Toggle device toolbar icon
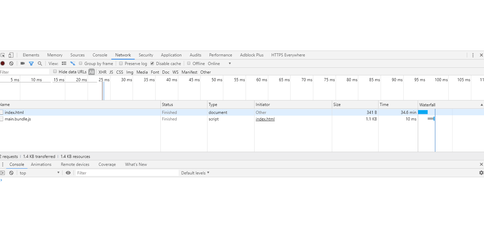The height and width of the screenshot is (246, 484). [x=11, y=55]
